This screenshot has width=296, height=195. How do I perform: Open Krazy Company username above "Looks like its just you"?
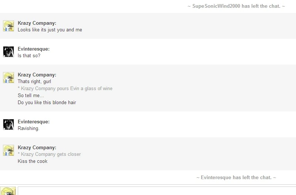[37, 23]
